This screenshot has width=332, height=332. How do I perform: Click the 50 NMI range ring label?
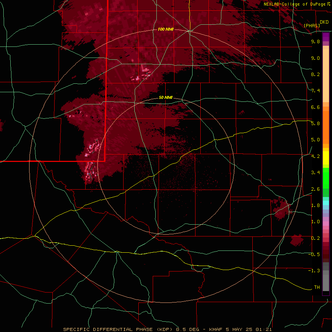point(166,98)
